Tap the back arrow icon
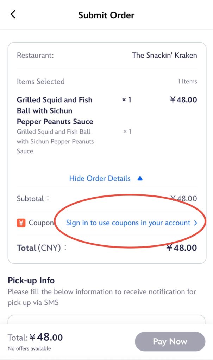213x360 pixels. [x=13, y=14]
